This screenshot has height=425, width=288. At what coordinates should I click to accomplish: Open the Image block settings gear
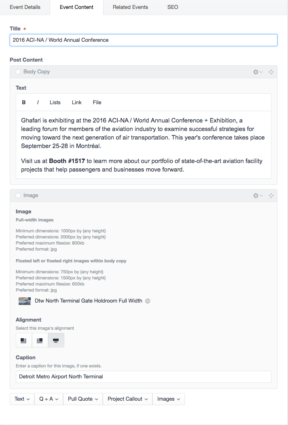(258, 195)
